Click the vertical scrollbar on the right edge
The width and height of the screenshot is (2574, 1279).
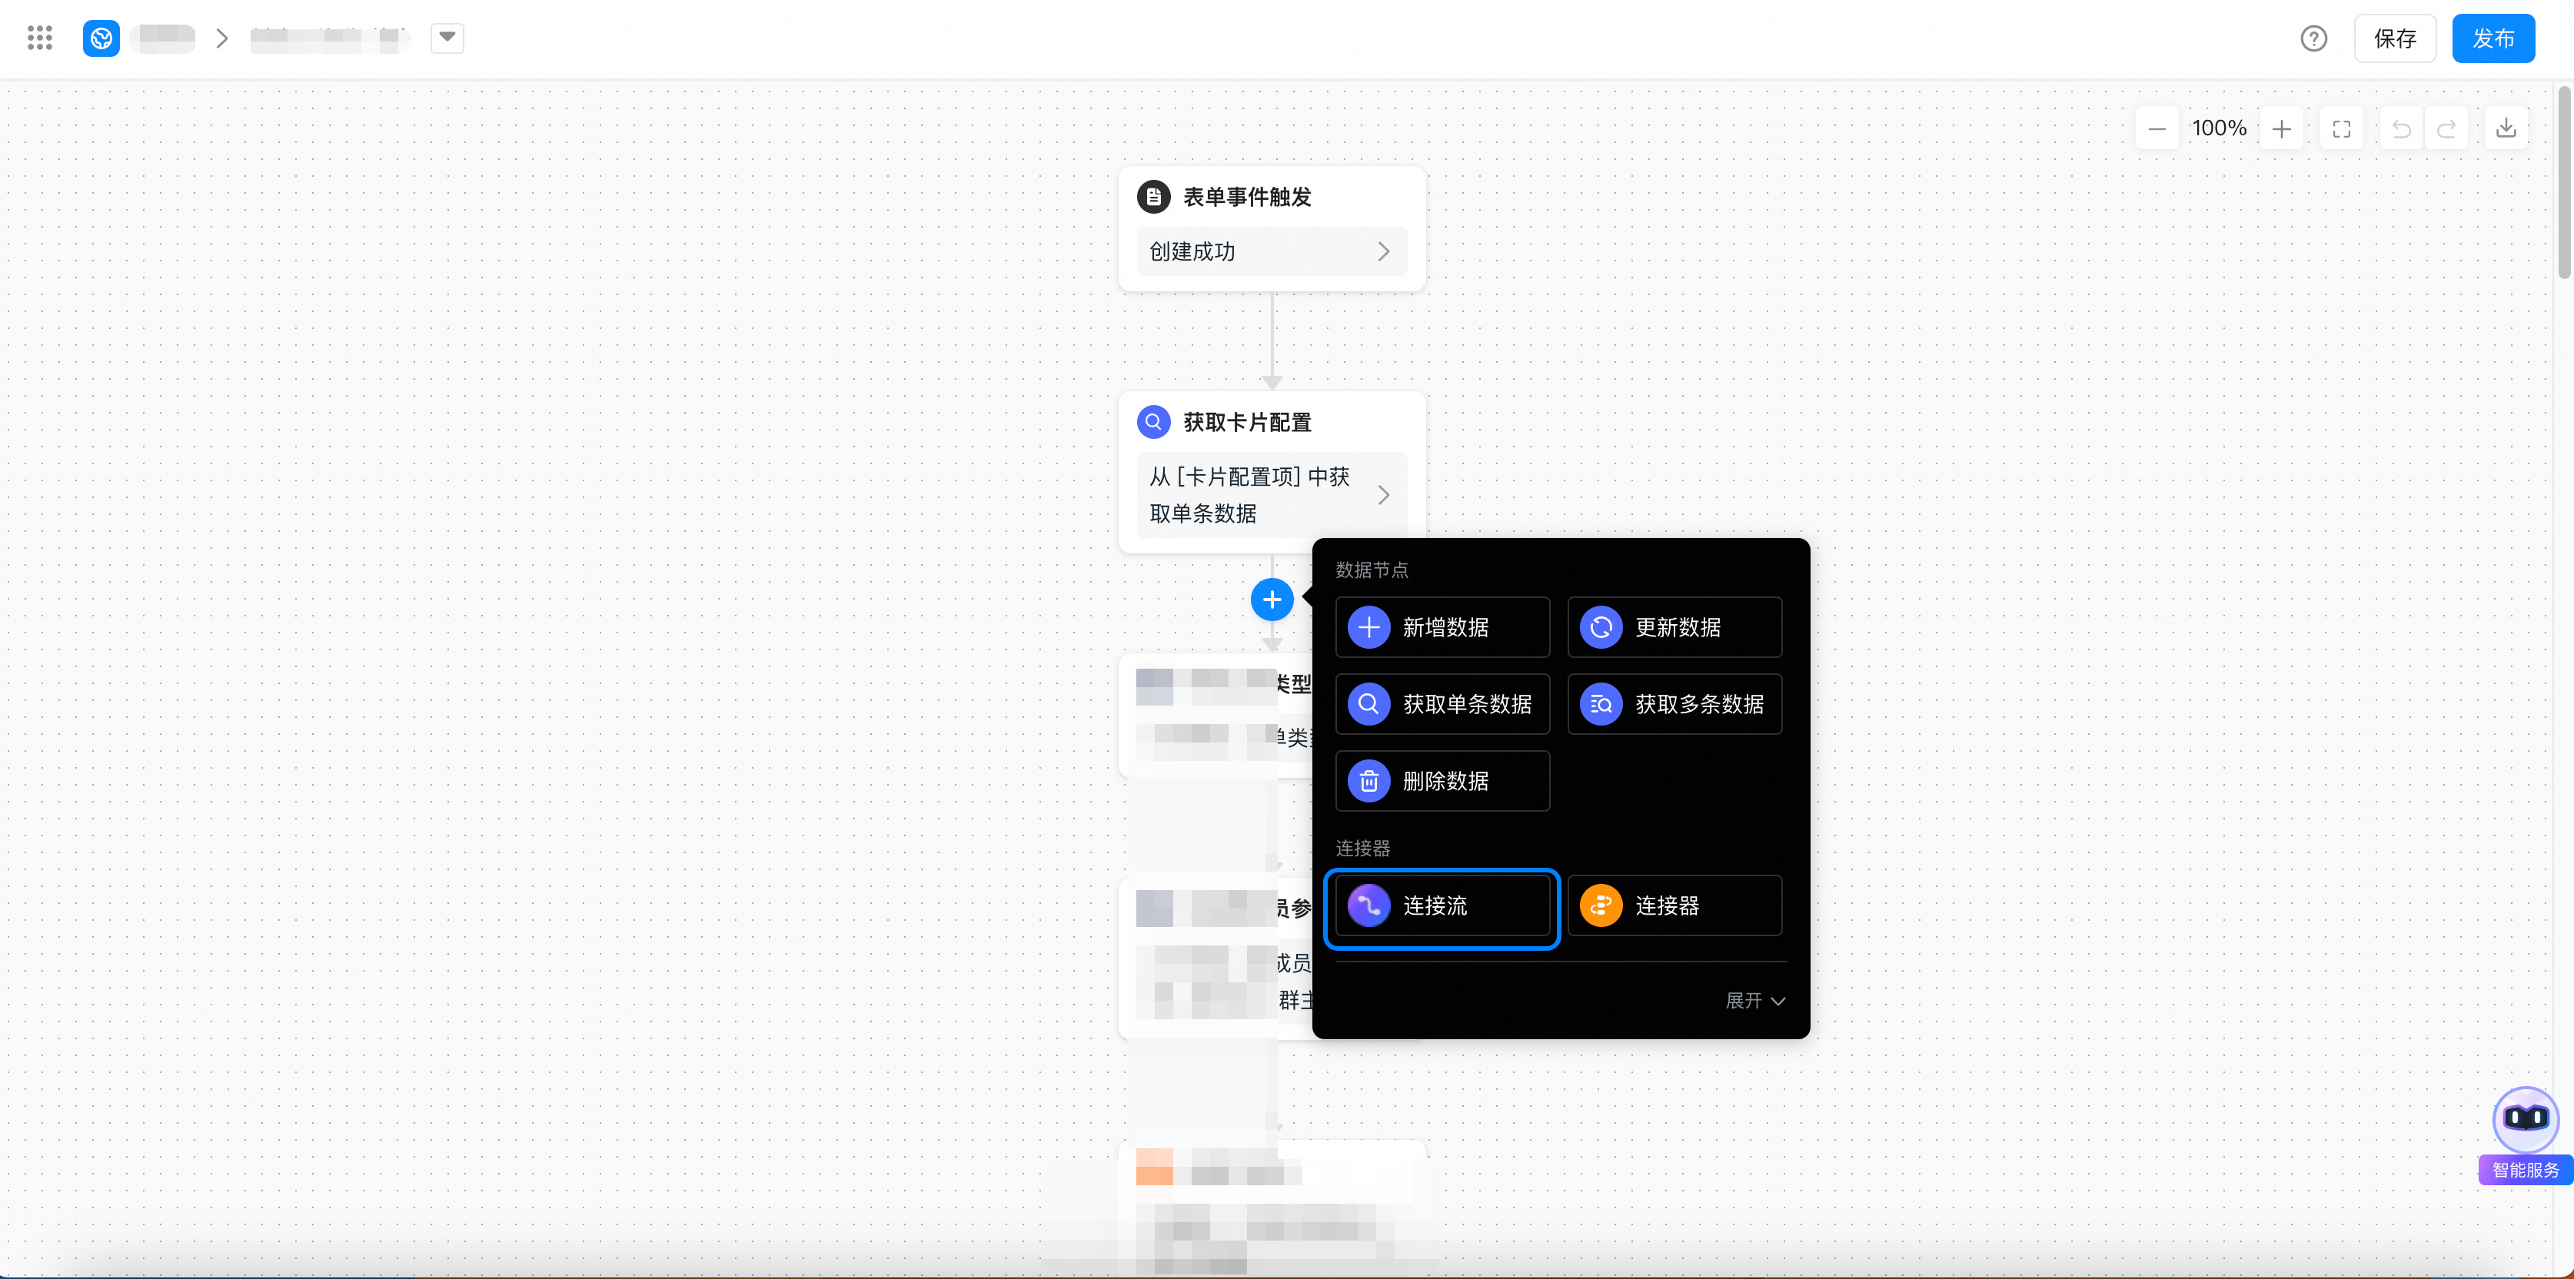[x=2563, y=183]
